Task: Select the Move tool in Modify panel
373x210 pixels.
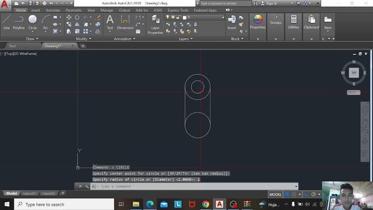Action: [69, 17]
